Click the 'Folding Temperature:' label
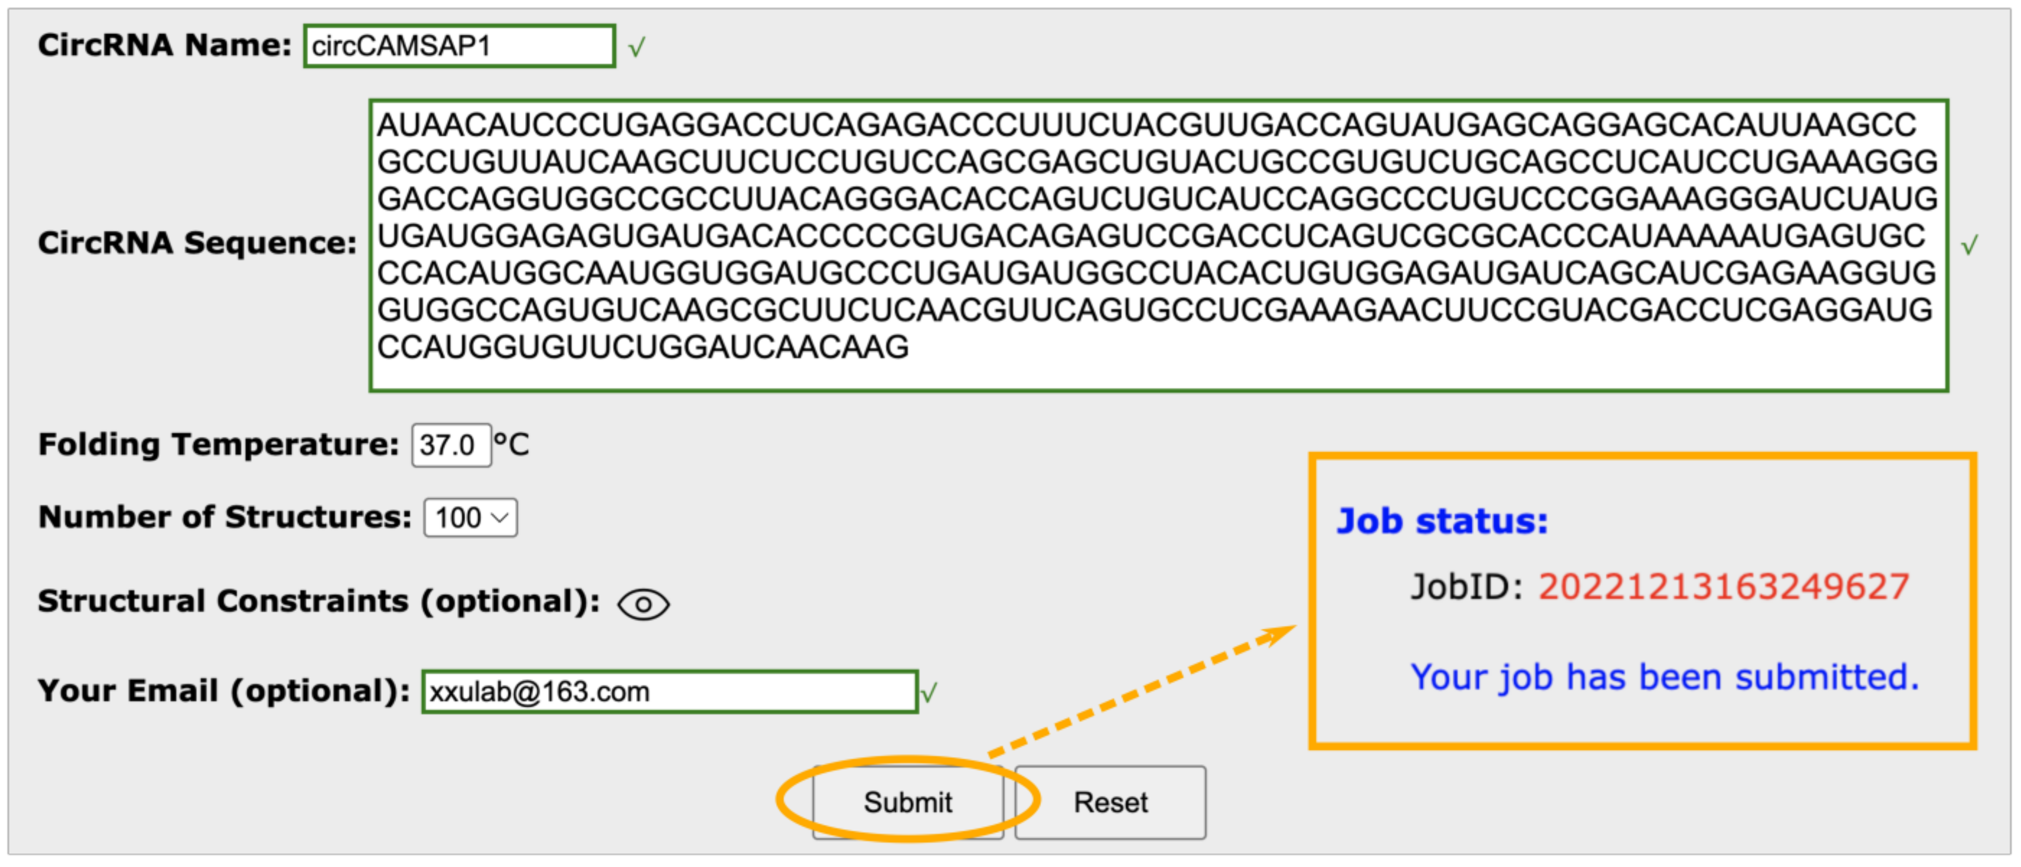 point(218,445)
